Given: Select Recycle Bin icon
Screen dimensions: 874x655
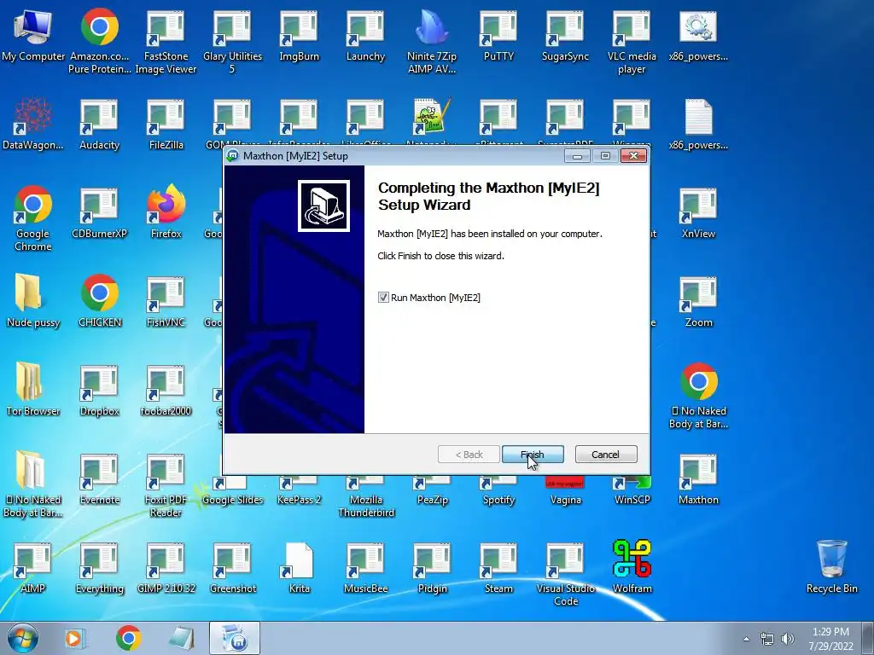Looking at the screenshot, I should [x=831, y=567].
